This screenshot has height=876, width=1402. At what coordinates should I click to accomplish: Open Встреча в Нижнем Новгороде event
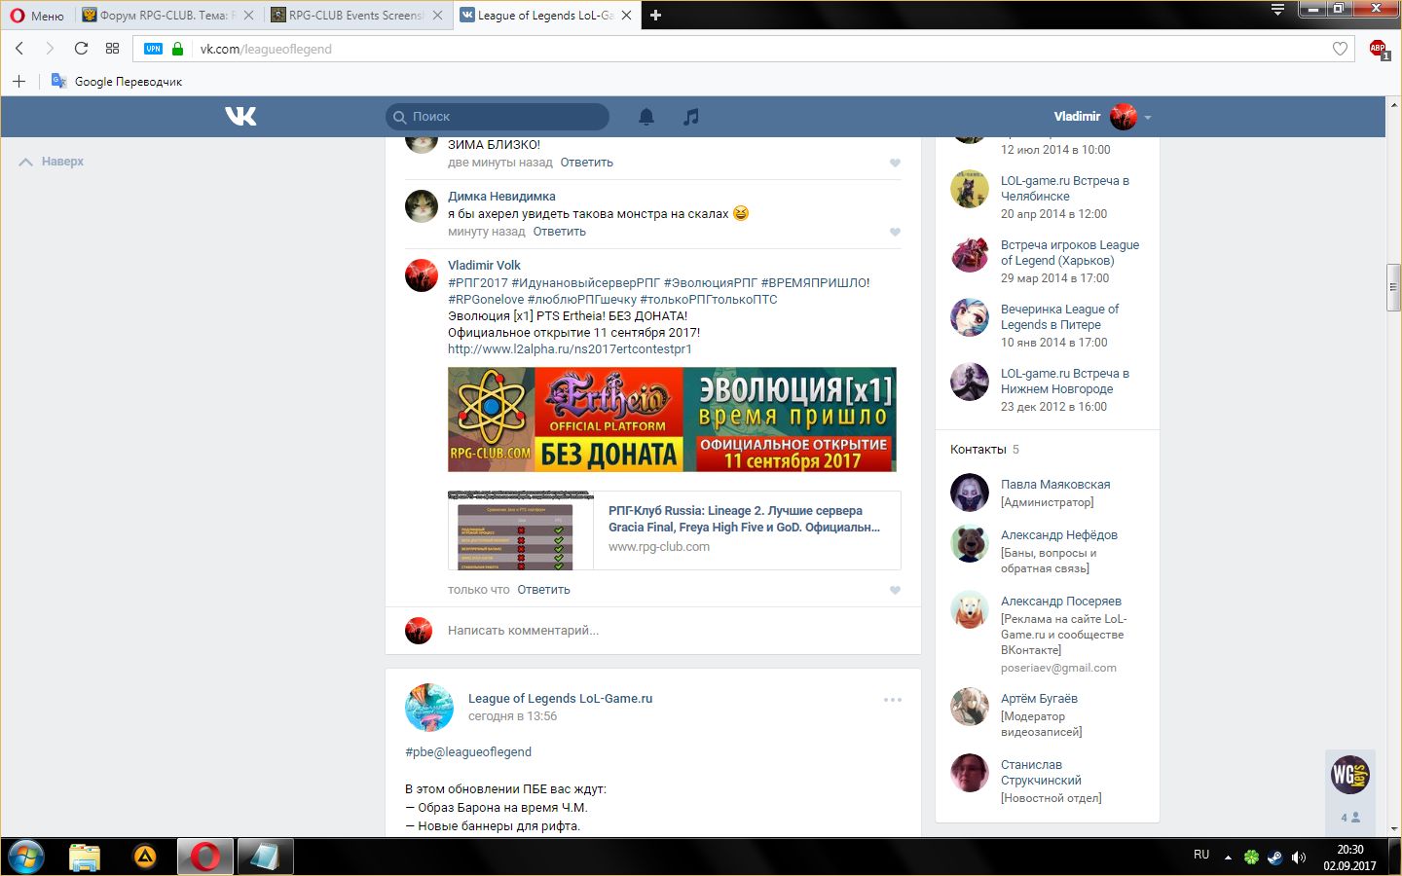click(x=1065, y=381)
